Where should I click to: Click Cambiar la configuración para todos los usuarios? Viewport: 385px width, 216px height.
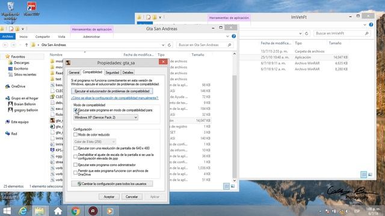click(112, 184)
